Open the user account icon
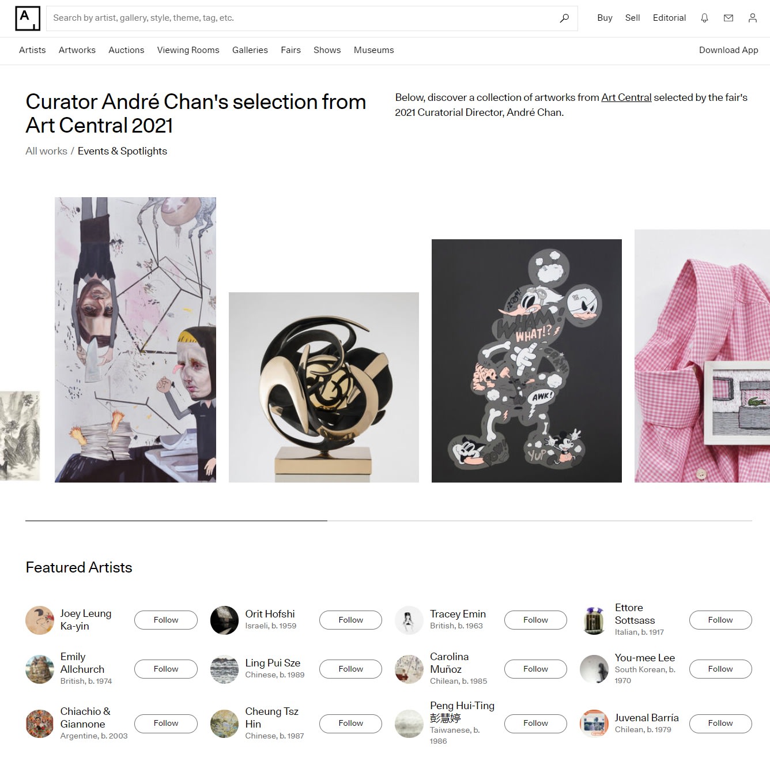Viewport: 770px width, 776px height. (x=753, y=18)
